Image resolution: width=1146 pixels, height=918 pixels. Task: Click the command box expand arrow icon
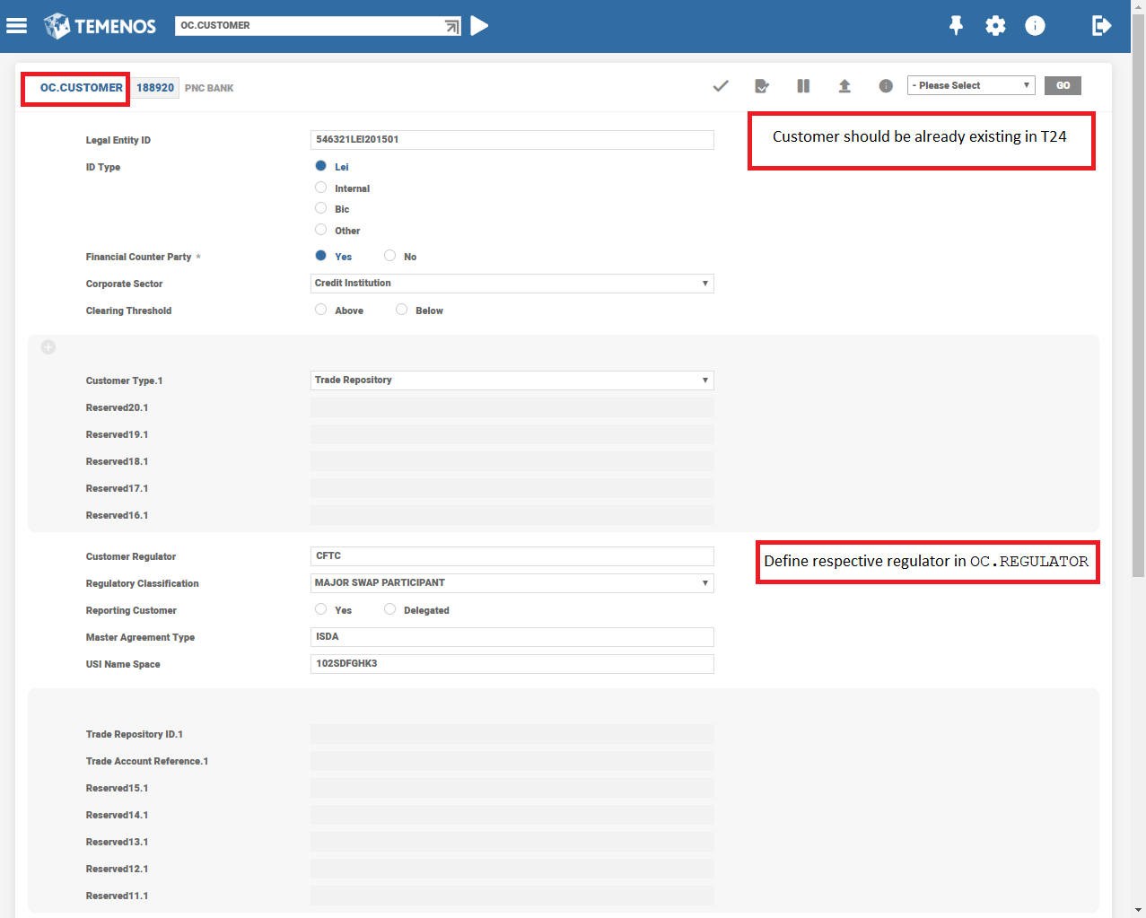coord(452,26)
